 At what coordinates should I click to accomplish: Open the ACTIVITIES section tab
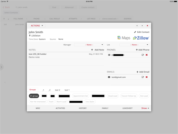60,108
